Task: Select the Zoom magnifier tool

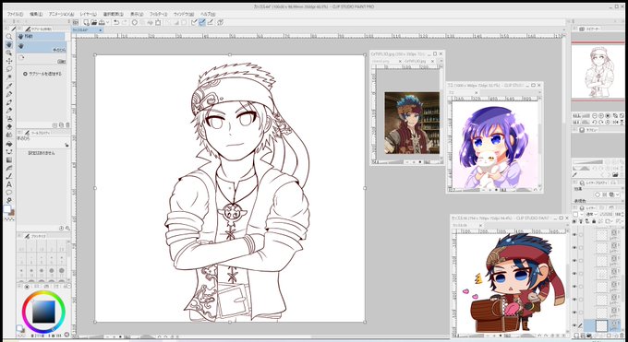Action: [9, 36]
